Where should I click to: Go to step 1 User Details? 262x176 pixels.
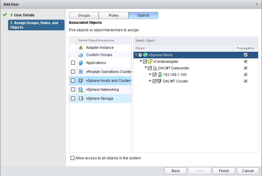[x=22, y=15]
